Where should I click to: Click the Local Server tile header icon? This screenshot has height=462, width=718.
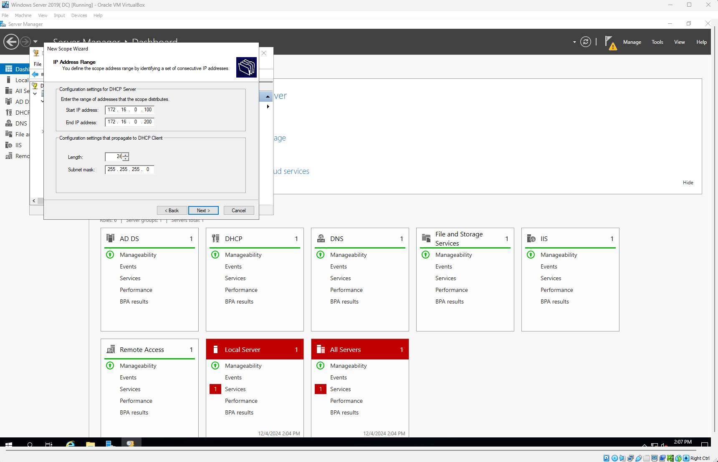215,349
